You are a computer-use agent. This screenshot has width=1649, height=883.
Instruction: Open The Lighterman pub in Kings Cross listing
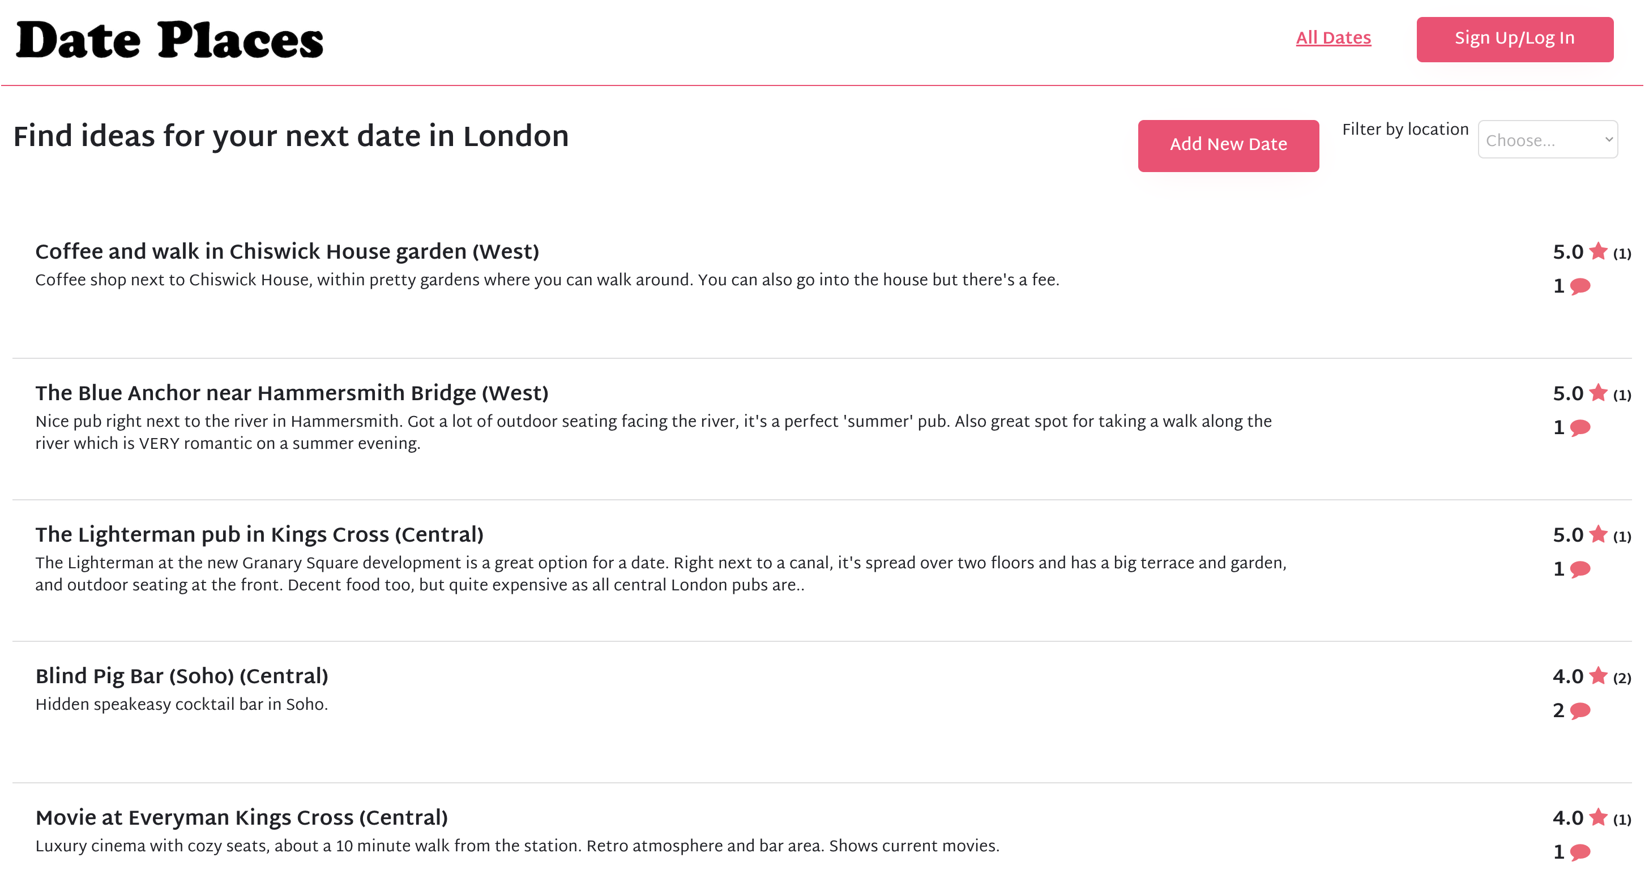[259, 534]
